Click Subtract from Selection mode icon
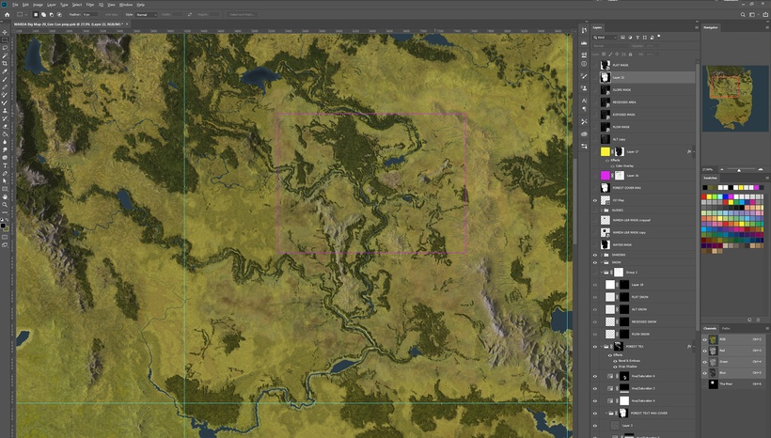Screen dimensions: 771x438 pos(52,15)
